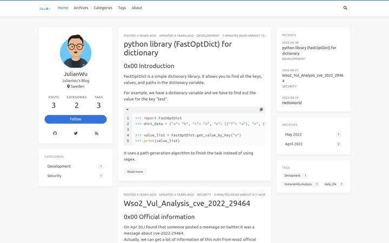
Task: Click the blue Follow button
Action: 76,119
